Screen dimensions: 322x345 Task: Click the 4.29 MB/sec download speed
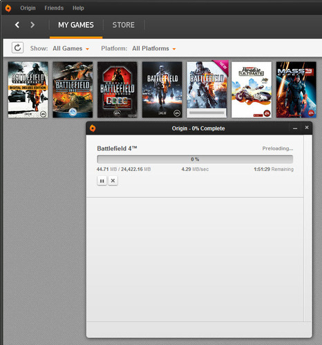pyautogui.click(x=195, y=169)
